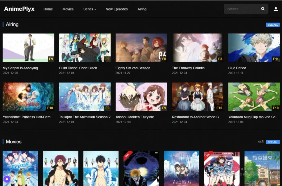Click the Yashahime: Princess Half-Demon thumbnail
The image size is (282, 186).
click(28, 96)
